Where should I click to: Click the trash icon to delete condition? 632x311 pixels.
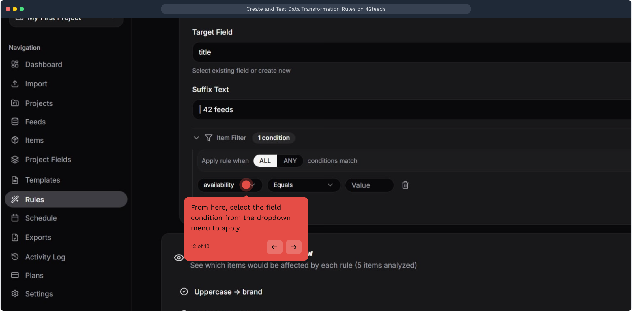[405, 185]
